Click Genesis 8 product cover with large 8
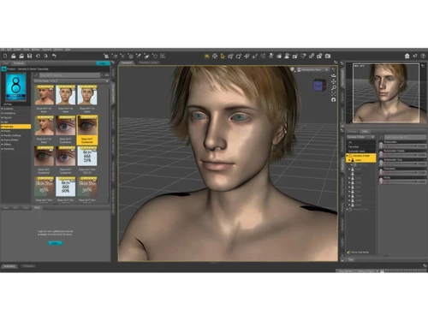Screen dimensions: 428x321 pos(15,86)
